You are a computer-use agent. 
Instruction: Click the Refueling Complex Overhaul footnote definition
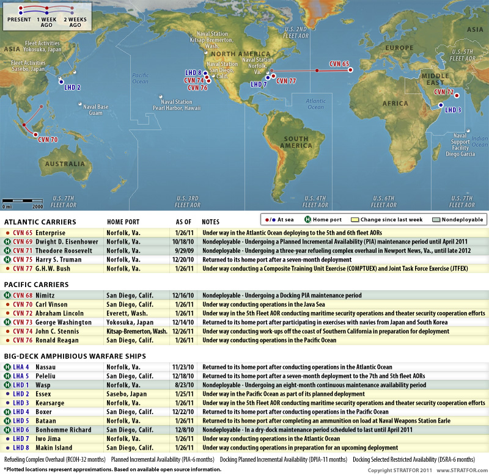tap(55, 459)
